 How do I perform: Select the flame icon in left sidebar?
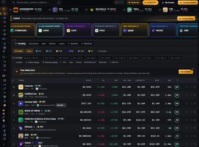[x=5, y=22]
